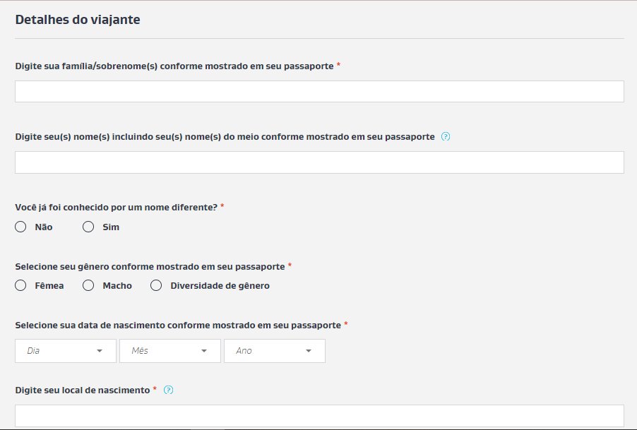Choose Macho gender option
637x430 pixels.
[x=88, y=285]
